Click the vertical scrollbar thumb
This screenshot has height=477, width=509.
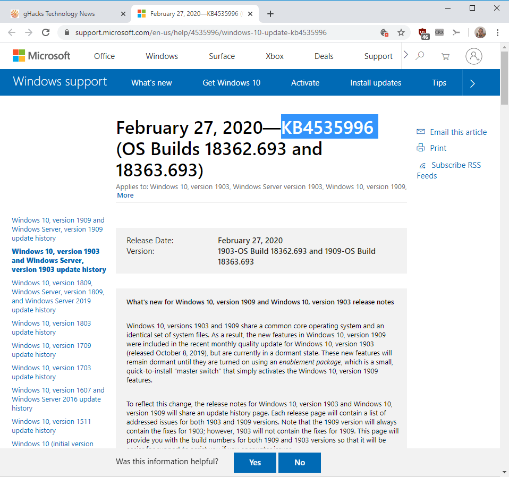coord(504,78)
